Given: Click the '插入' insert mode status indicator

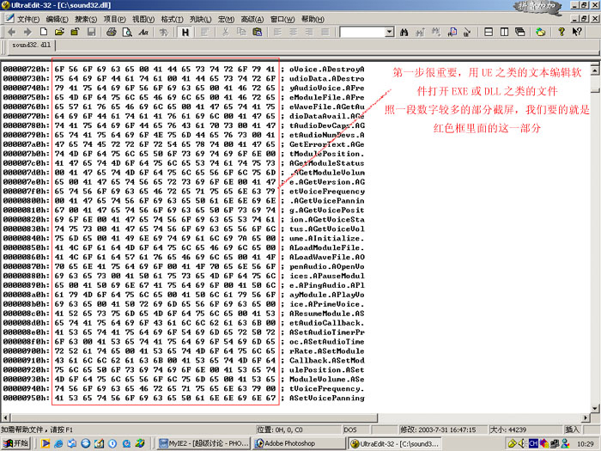Looking at the screenshot, I should click(x=572, y=430).
